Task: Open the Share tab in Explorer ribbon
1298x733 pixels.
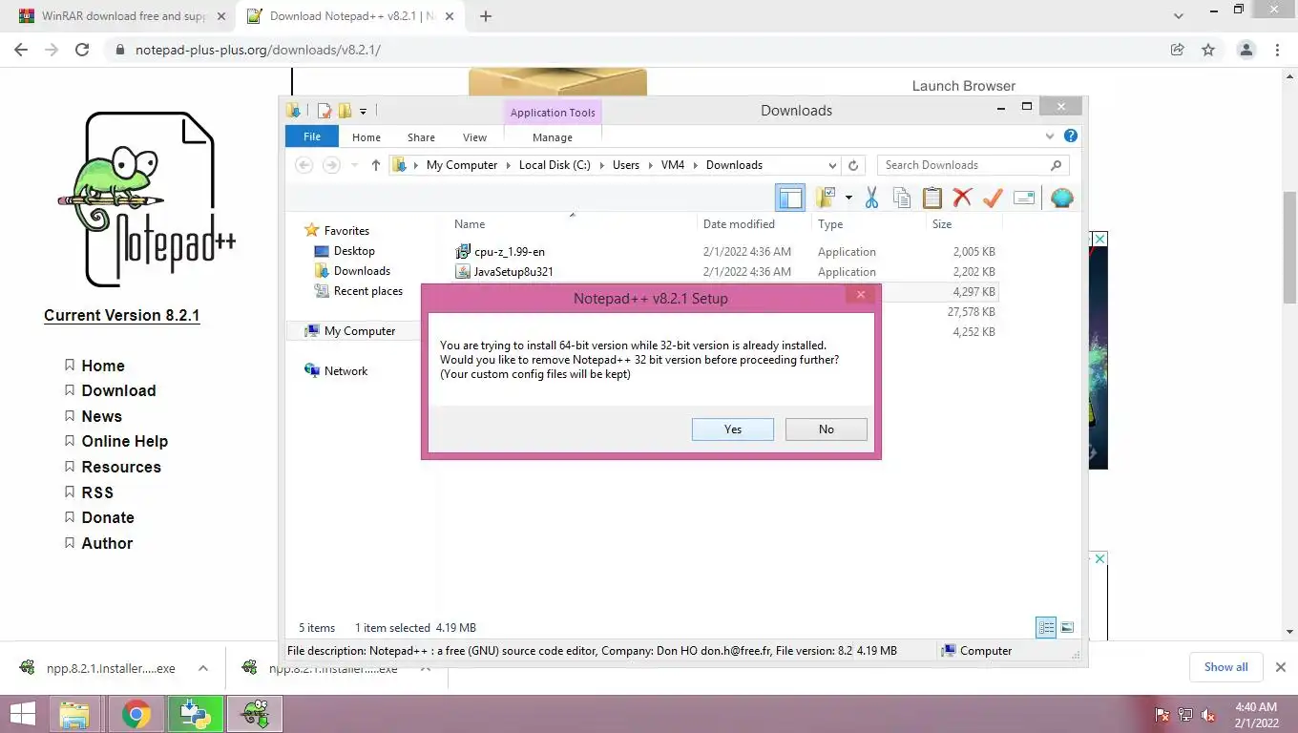Action: (421, 137)
